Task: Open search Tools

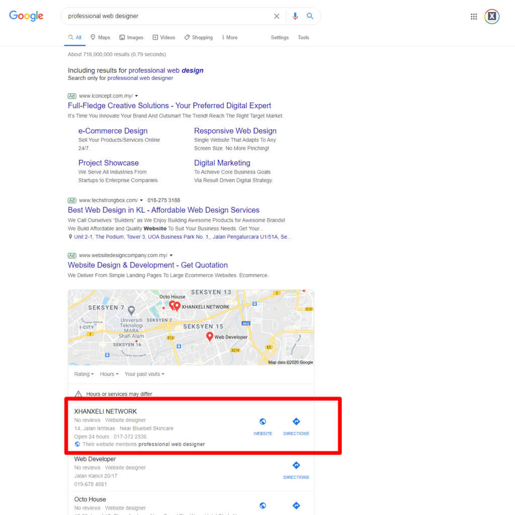Action: coord(303,37)
